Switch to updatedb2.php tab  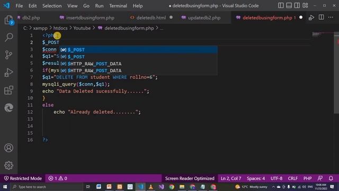tap(204, 18)
